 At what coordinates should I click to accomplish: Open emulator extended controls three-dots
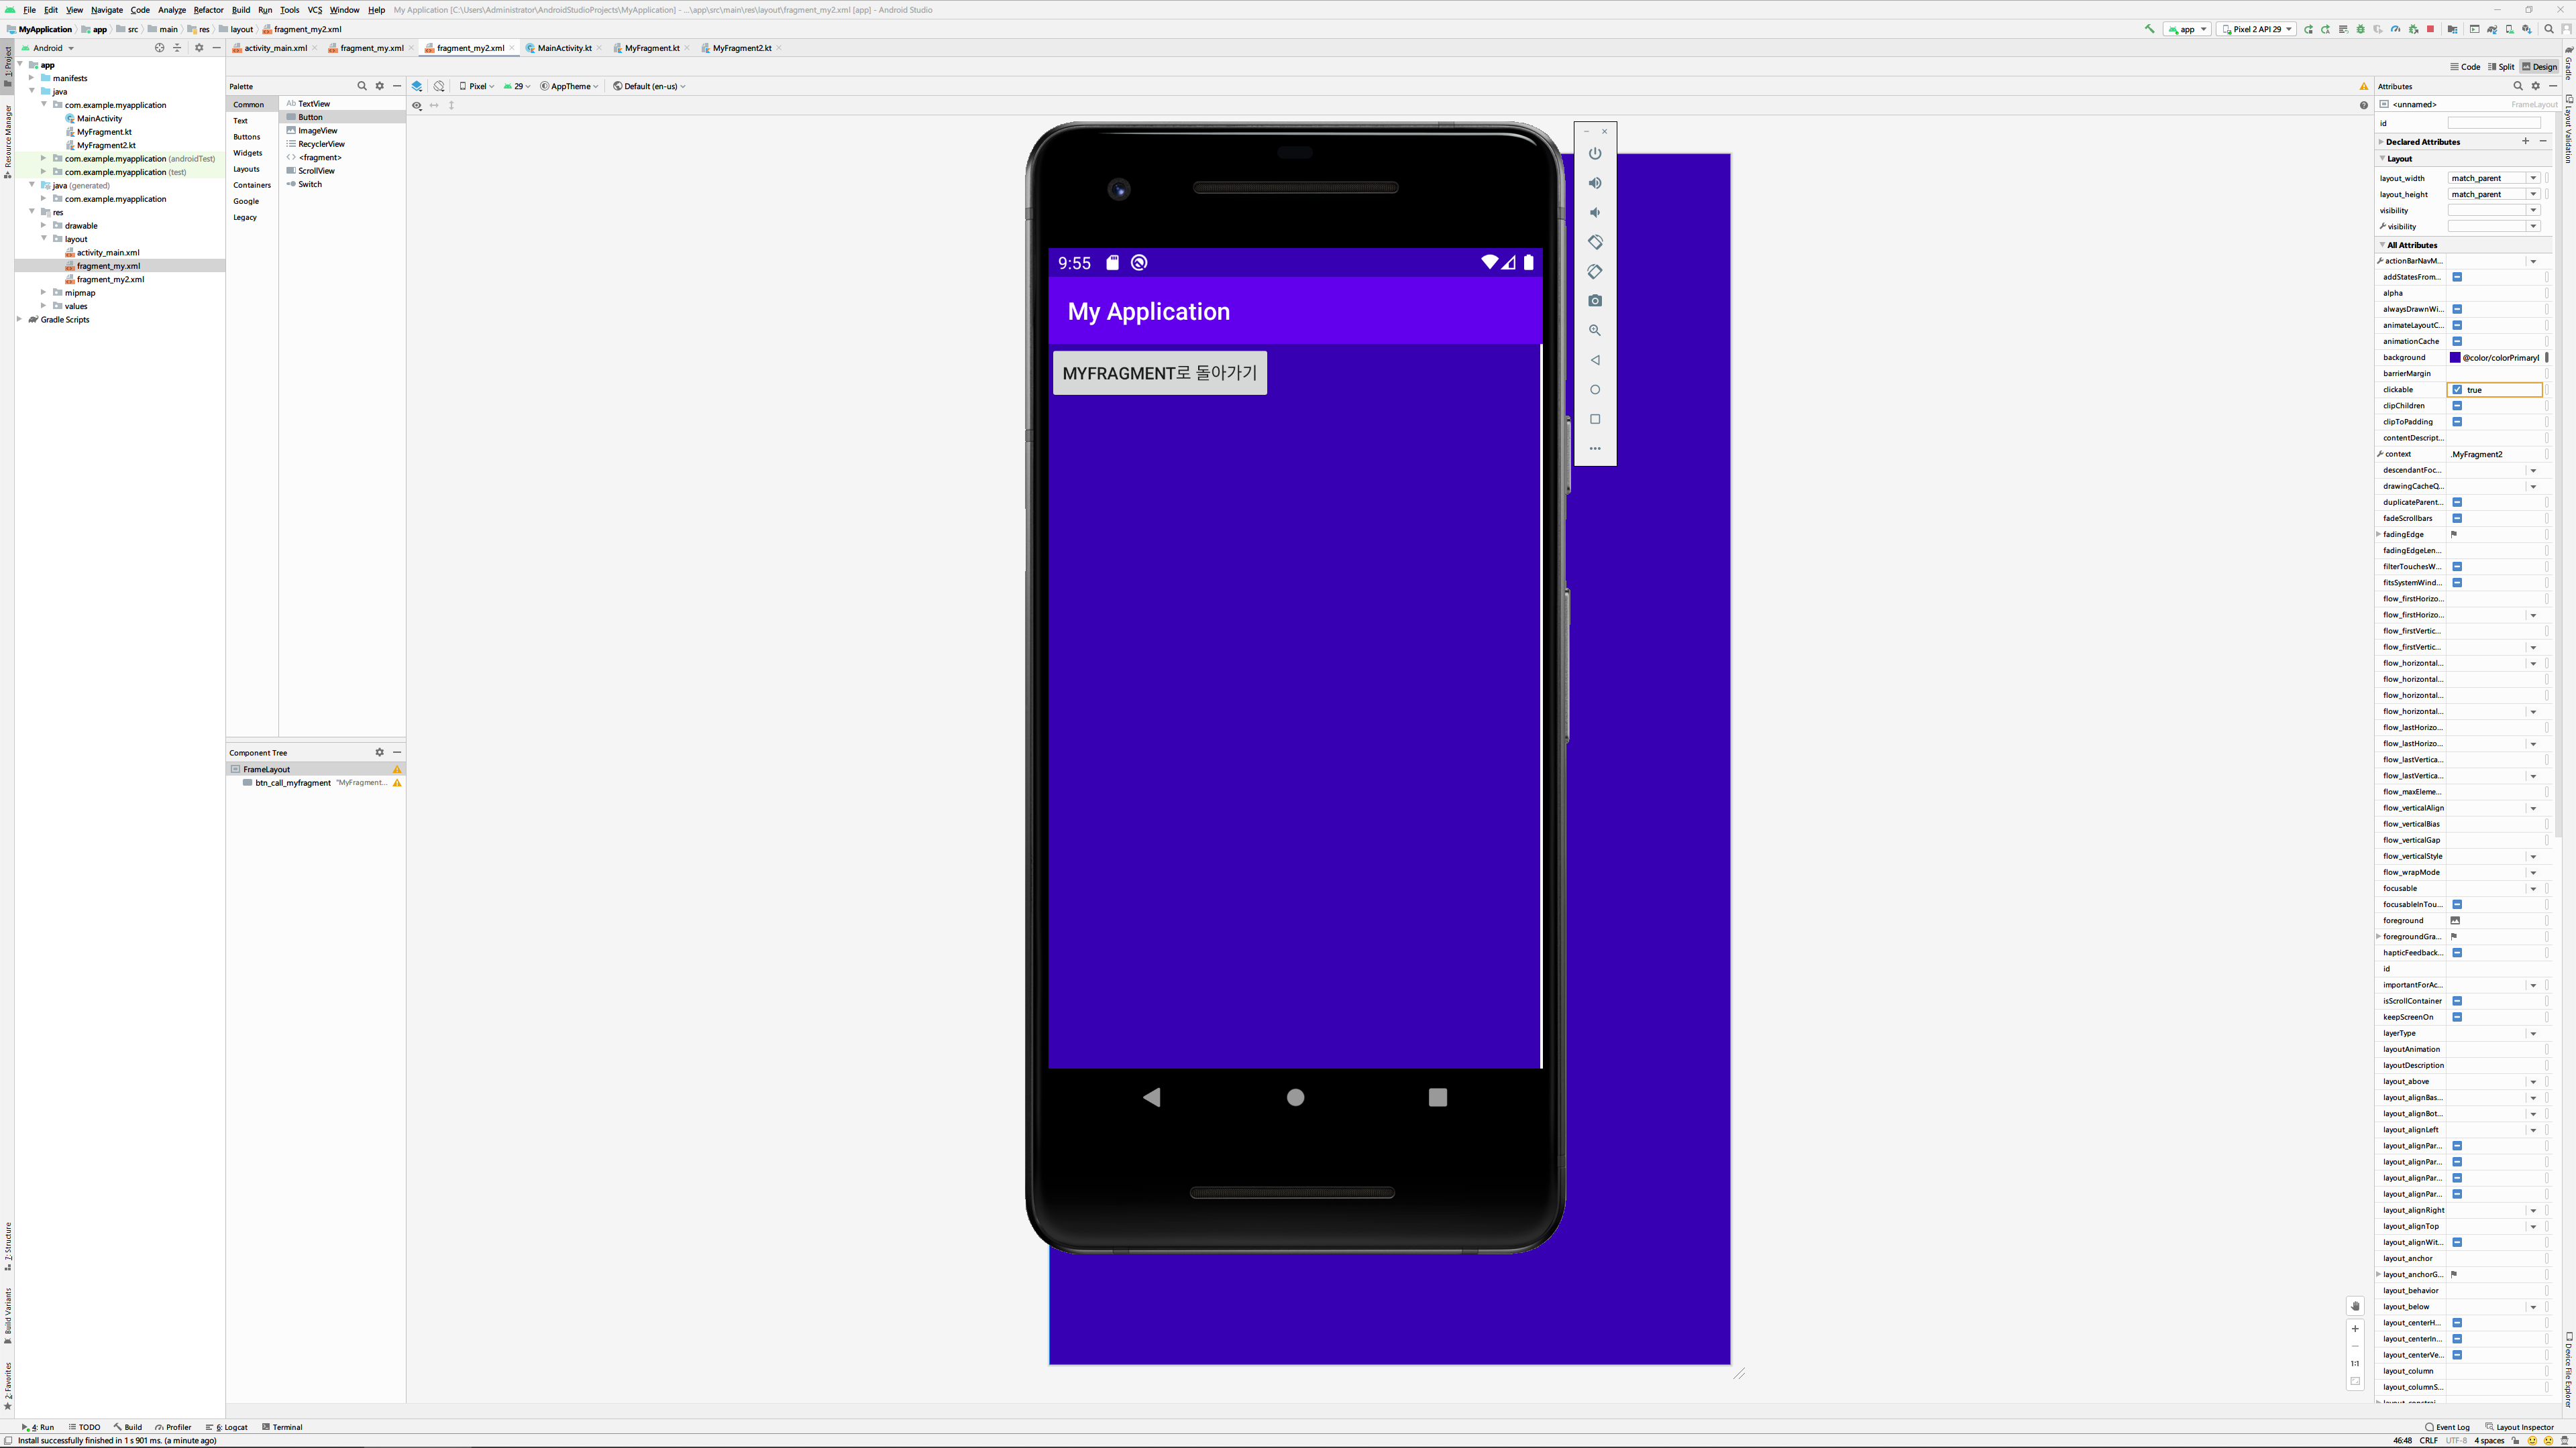click(x=1595, y=448)
